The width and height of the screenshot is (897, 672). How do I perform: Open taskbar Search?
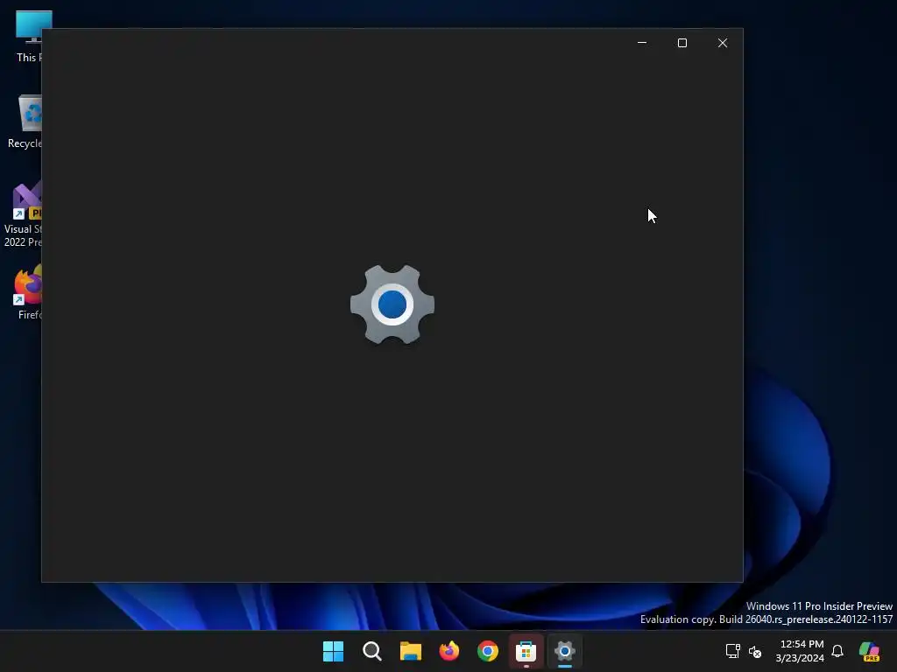pos(371,651)
